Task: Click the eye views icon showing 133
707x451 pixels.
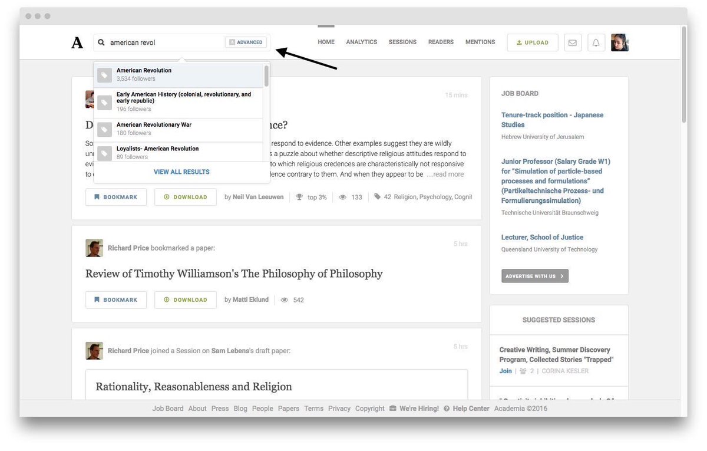Action: pos(343,197)
